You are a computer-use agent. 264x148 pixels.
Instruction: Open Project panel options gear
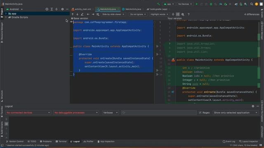(x=62, y=9)
